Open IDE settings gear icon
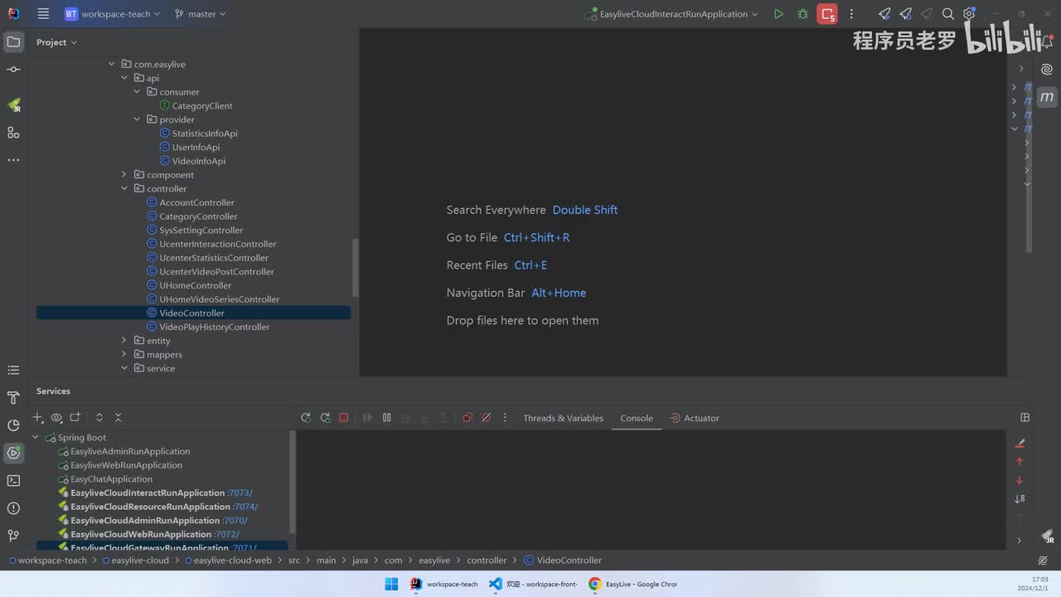Image resolution: width=1061 pixels, height=597 pixels. tap(969, 14)
